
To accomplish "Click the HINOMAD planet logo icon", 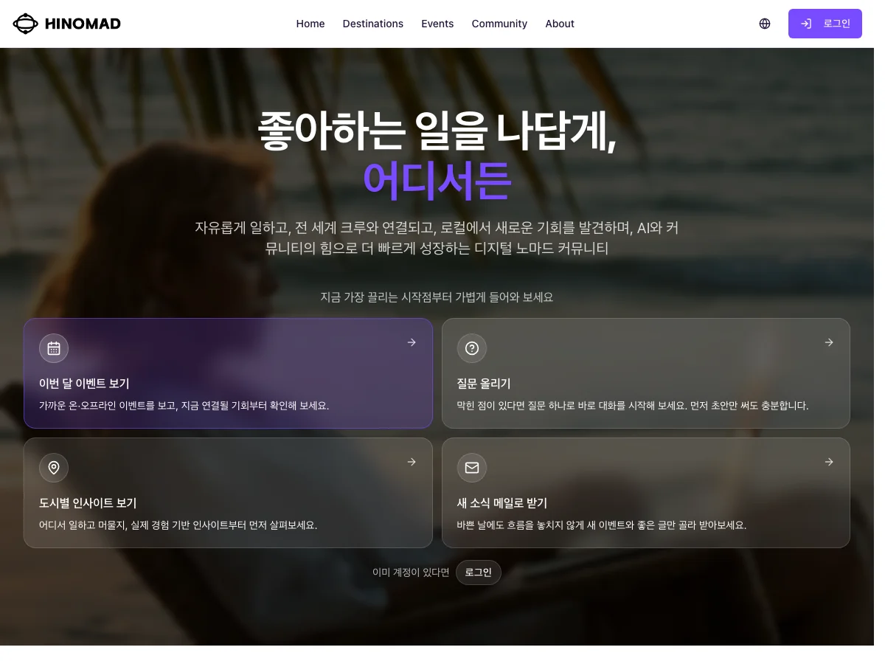I will click(25, 24).
